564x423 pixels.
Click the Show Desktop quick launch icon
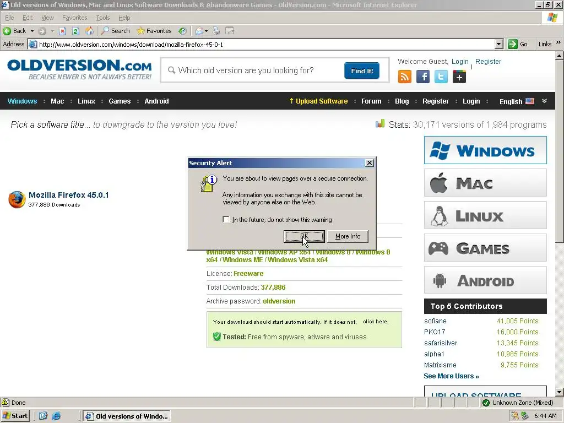tap(43, 416)
